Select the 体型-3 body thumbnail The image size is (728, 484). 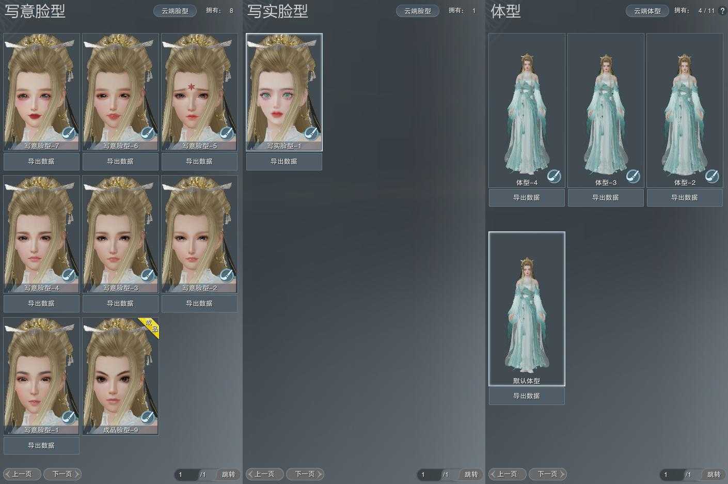[606, 111]
